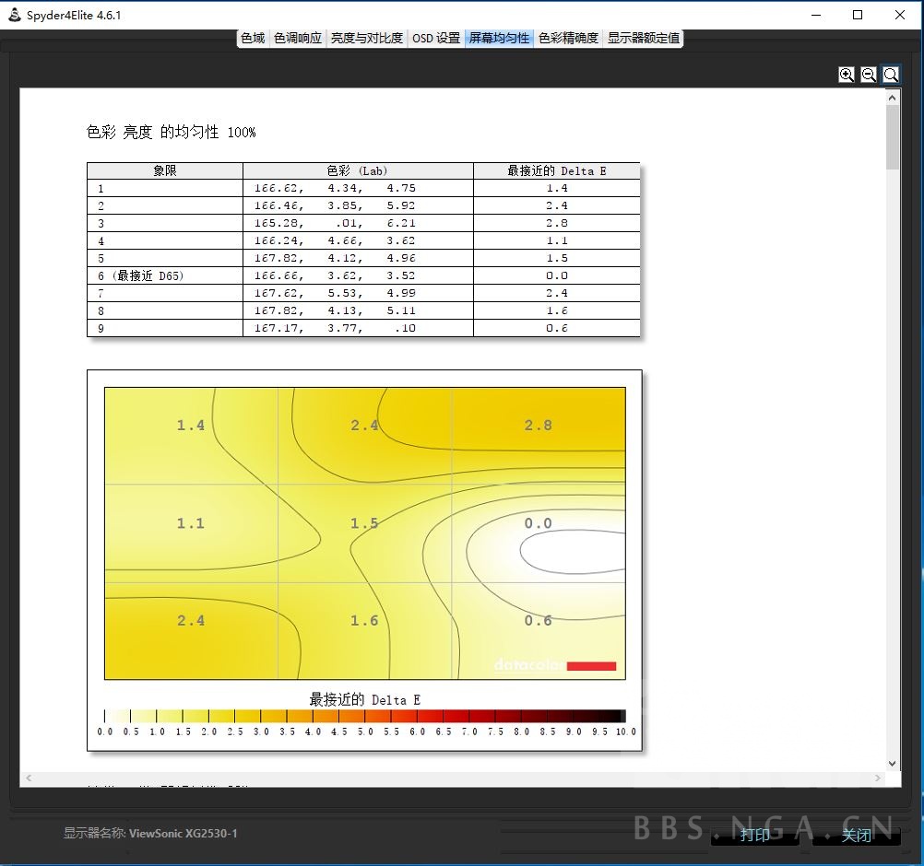Click the 象限 column header
The image size is (924, 866).
click(x=165, y=170)
